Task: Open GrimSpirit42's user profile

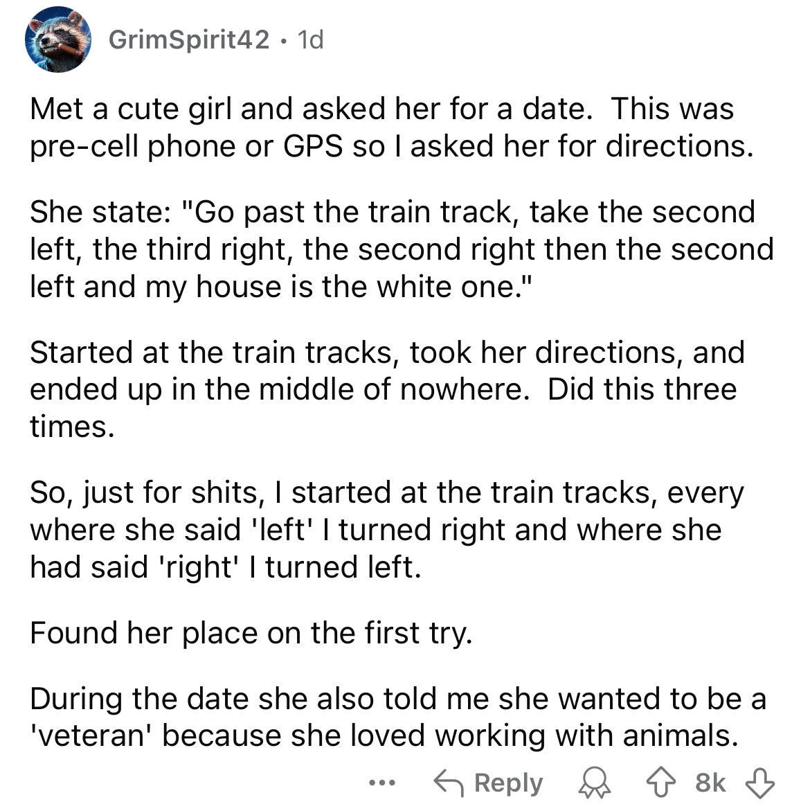Action: (x=188, y=40)
